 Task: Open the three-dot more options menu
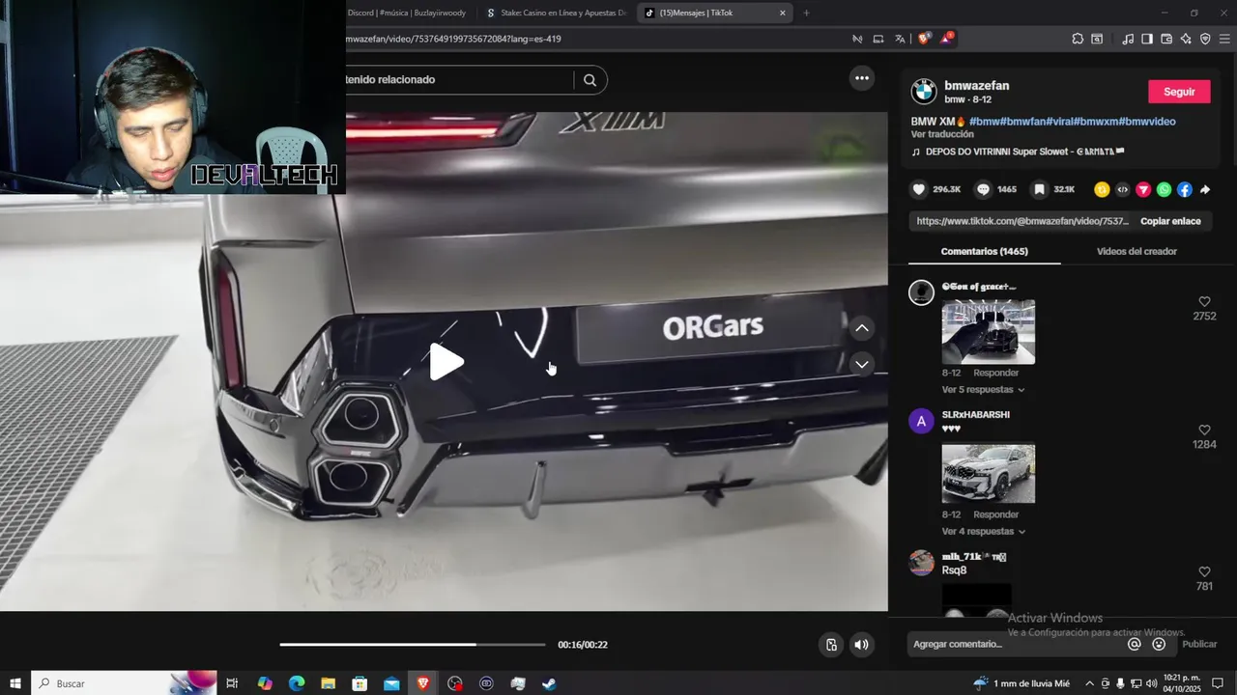[x=862, y=78]
